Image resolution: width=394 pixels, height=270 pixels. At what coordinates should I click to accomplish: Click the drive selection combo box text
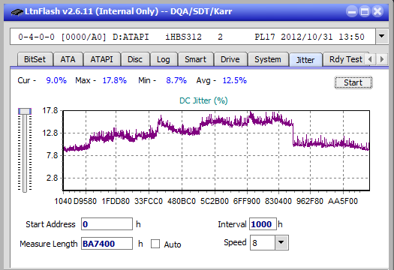(192, 37)
